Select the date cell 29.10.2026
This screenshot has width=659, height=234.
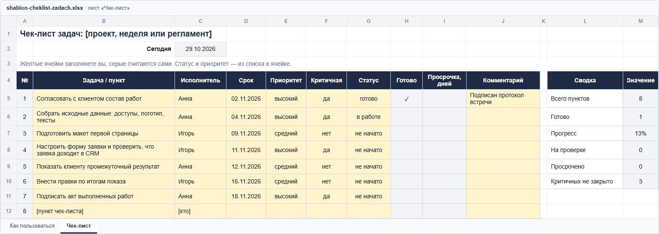(x=201, y=49)
